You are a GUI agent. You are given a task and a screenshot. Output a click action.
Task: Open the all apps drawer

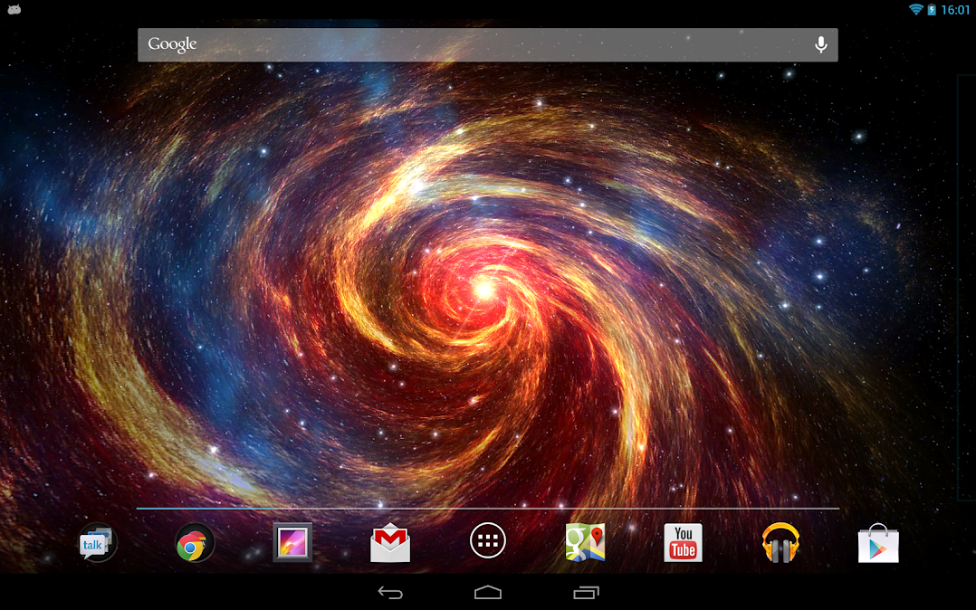[488, 540]
